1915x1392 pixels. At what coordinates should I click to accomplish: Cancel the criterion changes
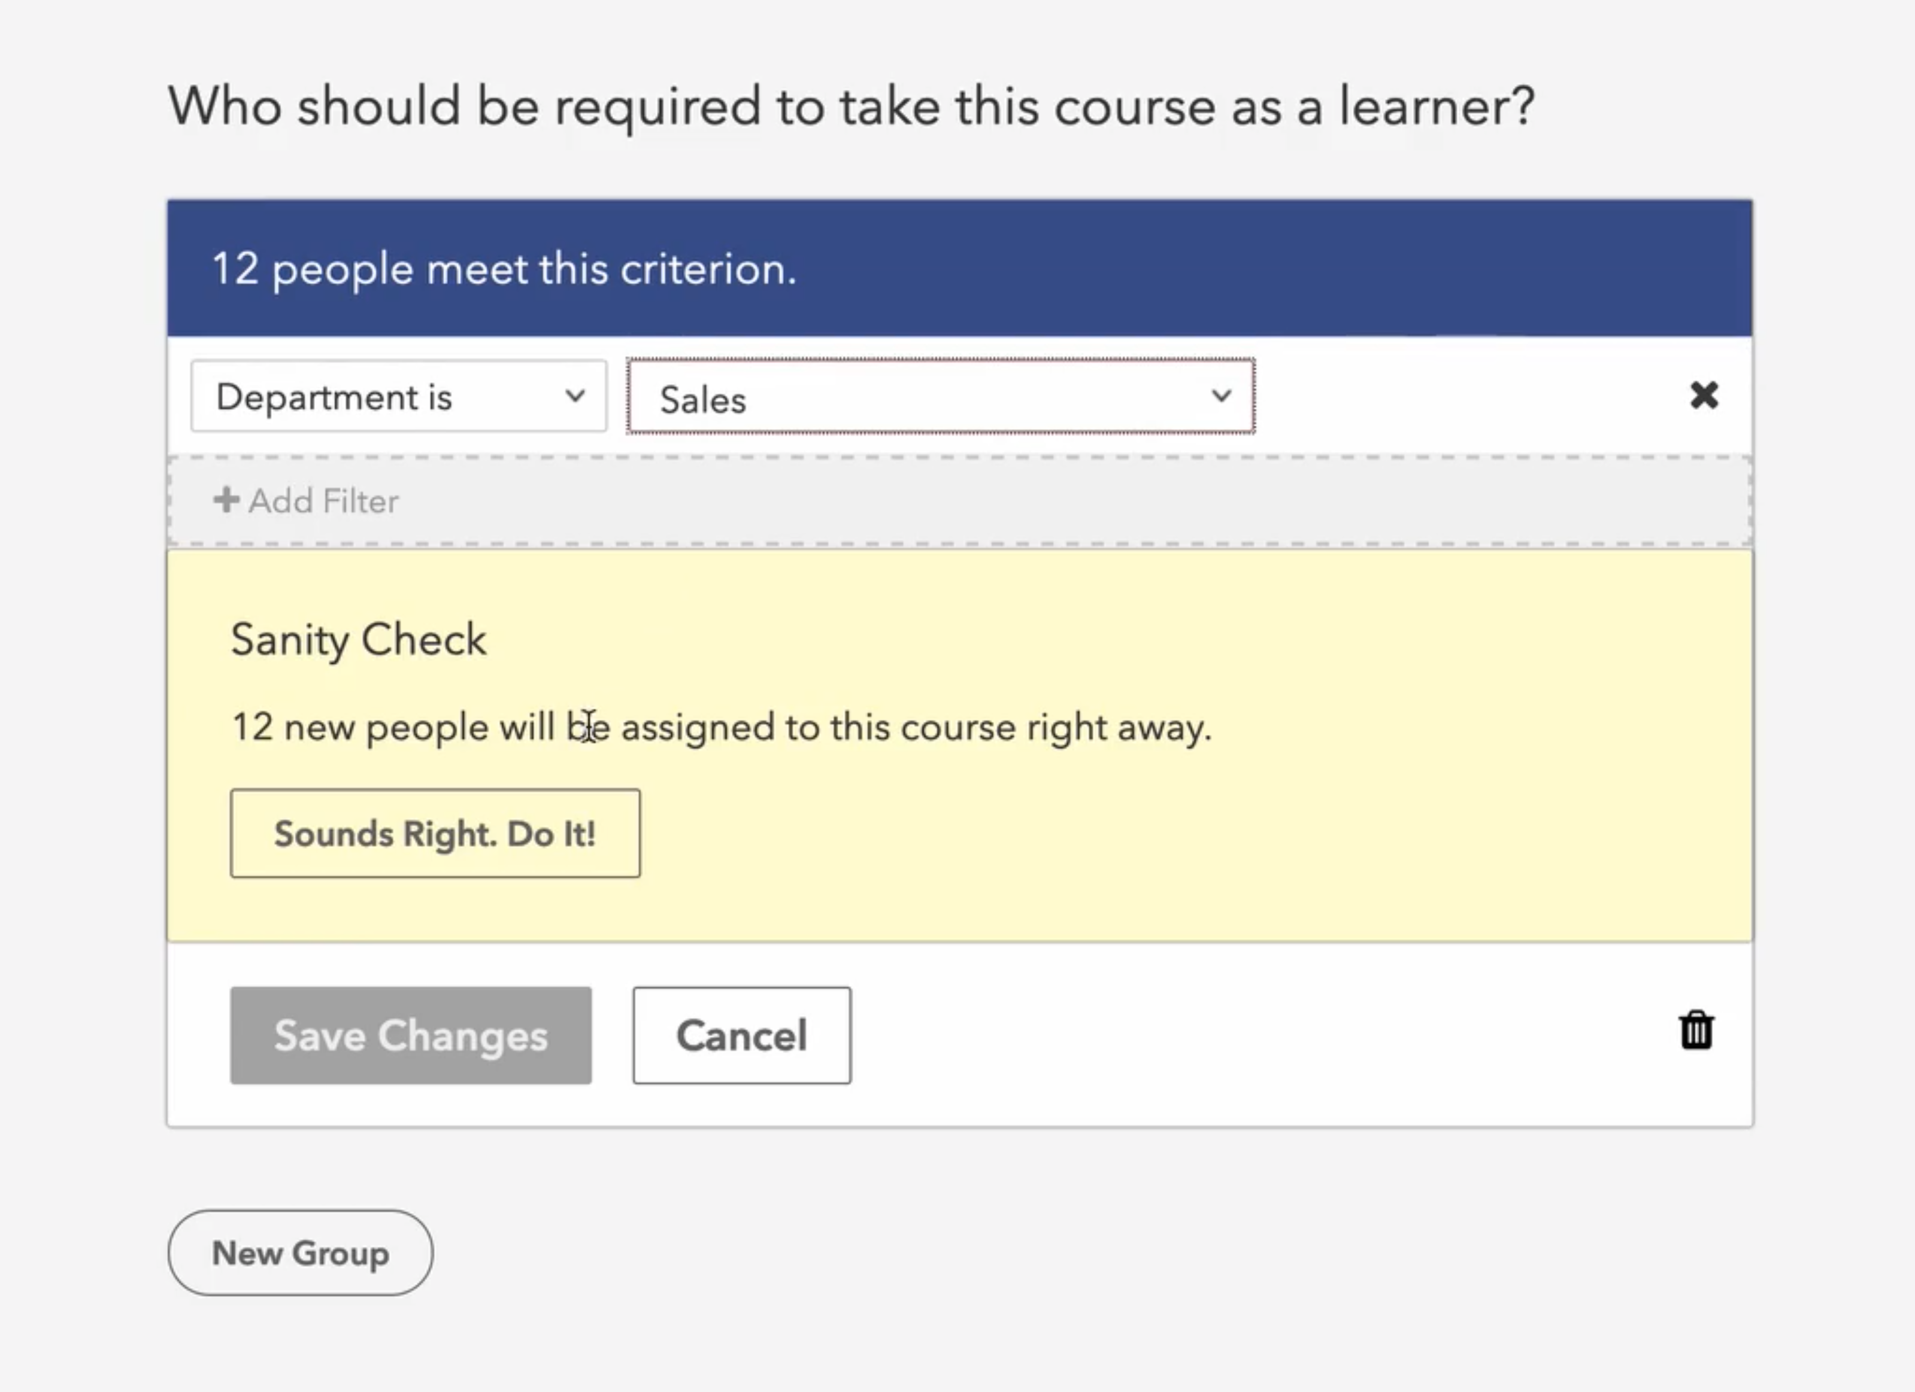click(741, 1035)
